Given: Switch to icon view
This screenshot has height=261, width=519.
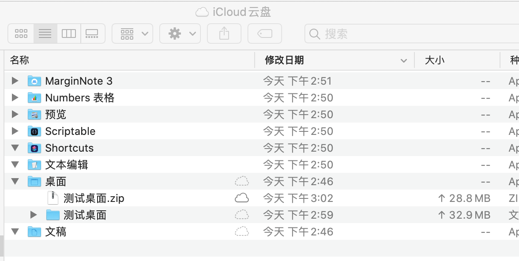Looking at the screenshot, I should click(21, 34).
